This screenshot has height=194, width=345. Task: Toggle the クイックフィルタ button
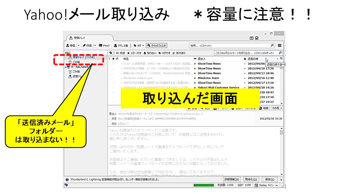tap(157, 46)
